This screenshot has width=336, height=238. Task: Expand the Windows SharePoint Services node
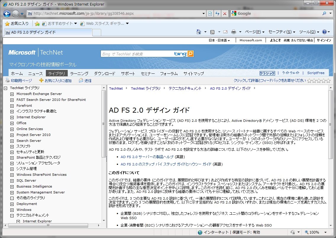pos(12,175)
